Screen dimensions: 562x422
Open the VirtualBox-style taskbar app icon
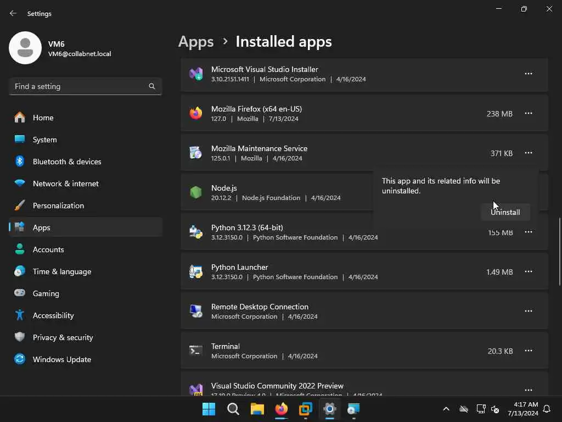tap(305, 409)
